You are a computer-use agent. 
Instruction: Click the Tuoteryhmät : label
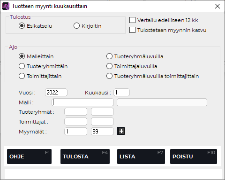pos(37,112)
